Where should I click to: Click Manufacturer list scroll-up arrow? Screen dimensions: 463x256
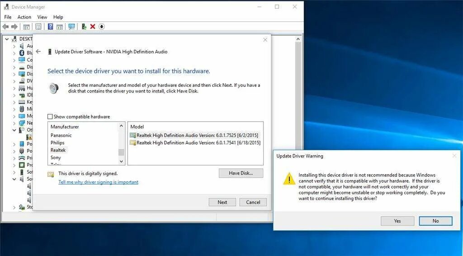(121, 126)
